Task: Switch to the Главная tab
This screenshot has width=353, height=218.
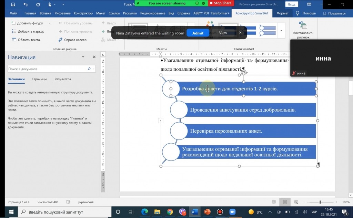Action: pyautogui.click(x=30, y=13)
